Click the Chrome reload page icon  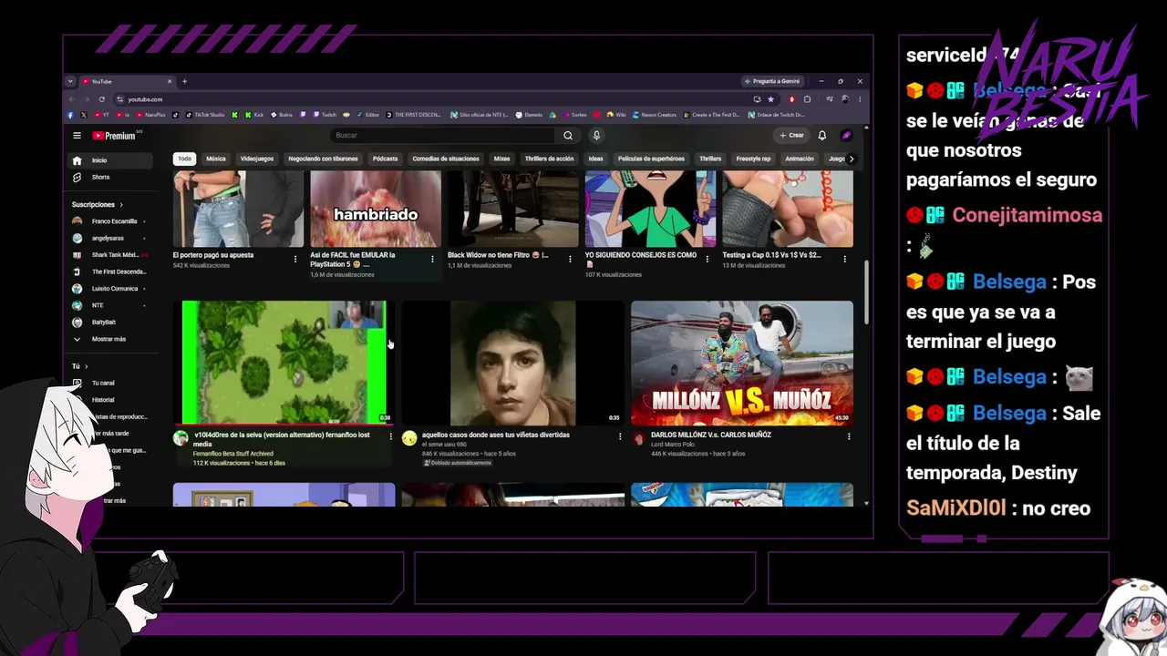pos(101,99)
